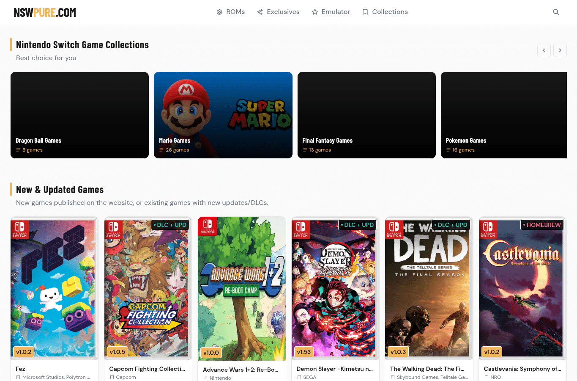
Task: Open the Fez game cover
Action: [55, 288]
